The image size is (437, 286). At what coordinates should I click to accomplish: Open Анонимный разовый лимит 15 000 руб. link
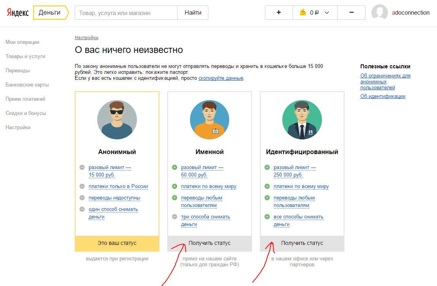pos(110,171)
